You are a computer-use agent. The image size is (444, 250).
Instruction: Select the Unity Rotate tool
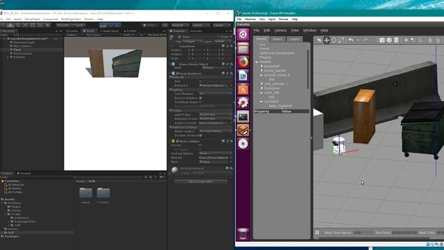(18, 25)
